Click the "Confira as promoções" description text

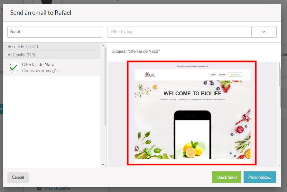click(41, 71)
